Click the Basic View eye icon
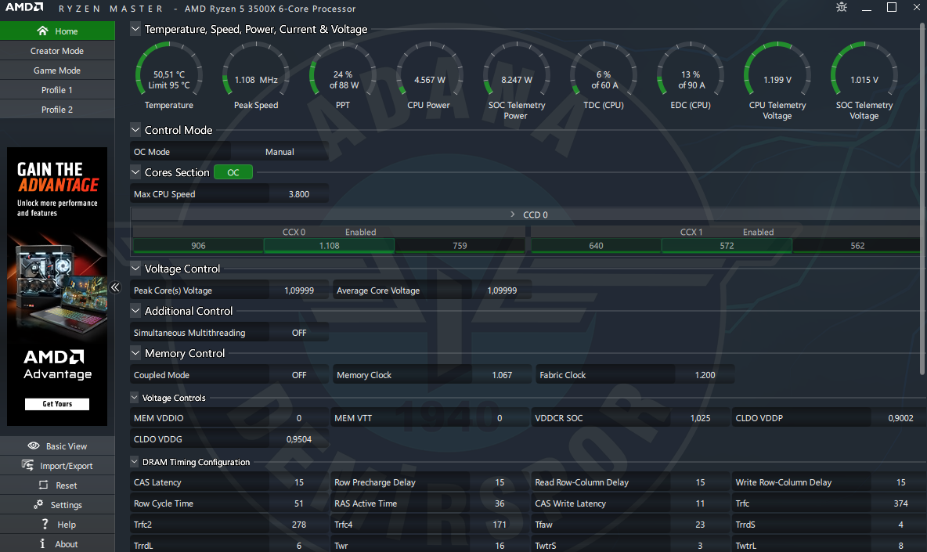This screenshot has height=552, width=927. (34, 446)
